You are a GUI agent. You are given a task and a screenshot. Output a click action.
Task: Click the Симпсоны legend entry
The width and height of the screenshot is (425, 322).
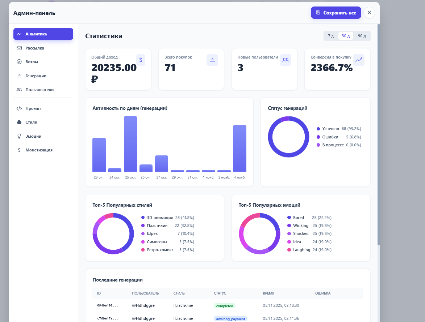click(168, 242)
